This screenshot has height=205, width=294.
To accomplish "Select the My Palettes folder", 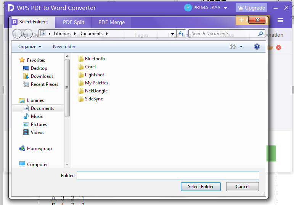I will tap(93, 83).
